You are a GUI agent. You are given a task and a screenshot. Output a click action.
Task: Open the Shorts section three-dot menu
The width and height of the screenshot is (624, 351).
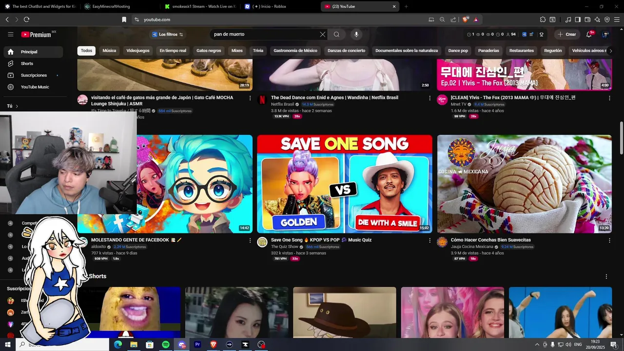click(x=606, y=276)
